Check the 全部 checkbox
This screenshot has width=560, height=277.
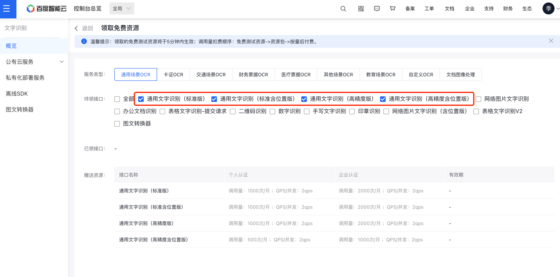click(x=117, y=99)
